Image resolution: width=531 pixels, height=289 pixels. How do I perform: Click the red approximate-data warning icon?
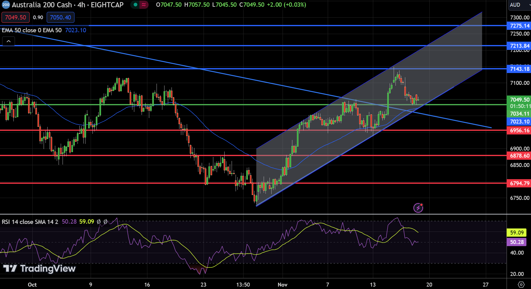(x=144, y=5)
